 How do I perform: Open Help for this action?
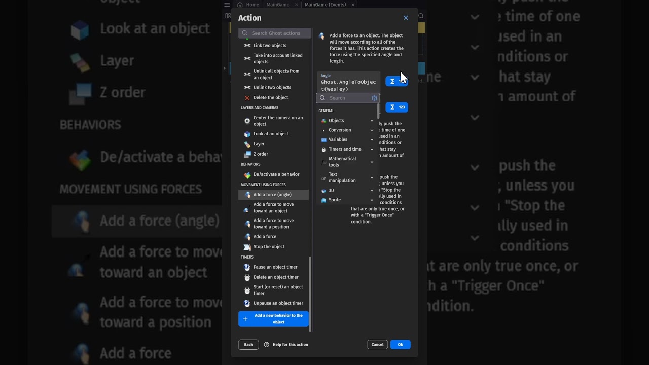(286, 345)
